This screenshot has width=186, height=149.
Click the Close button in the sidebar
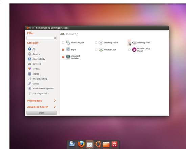tap(42, 113)
